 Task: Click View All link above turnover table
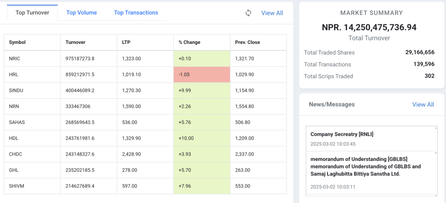pos(272,13)
